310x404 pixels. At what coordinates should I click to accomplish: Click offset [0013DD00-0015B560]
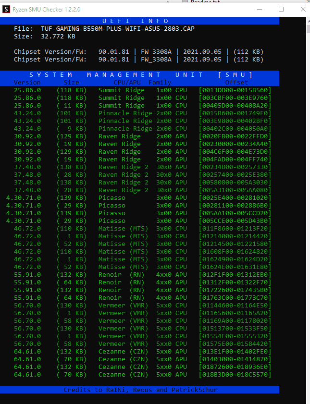tap(235, 90)
